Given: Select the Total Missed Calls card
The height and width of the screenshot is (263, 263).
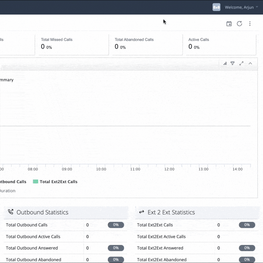Looking at the screenshot, I should (73, 45).
